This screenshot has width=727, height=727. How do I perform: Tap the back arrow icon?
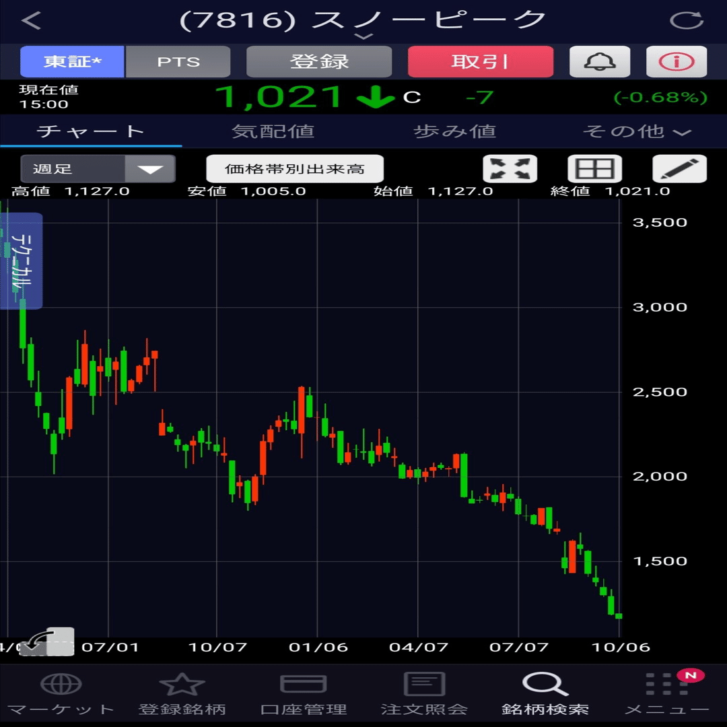(32, 20)
